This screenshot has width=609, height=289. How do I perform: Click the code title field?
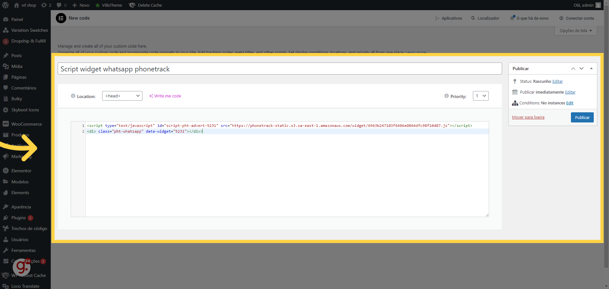tap(280, 69)
